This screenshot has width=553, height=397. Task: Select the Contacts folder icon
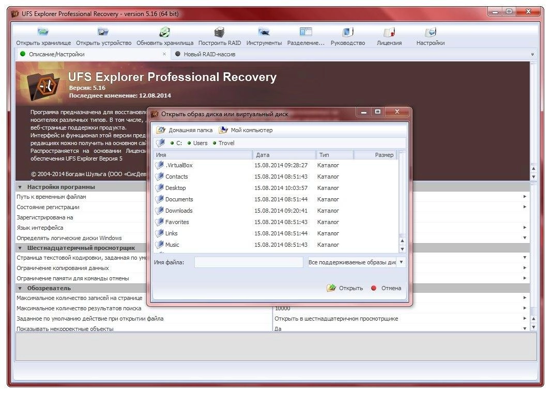pyautogui.click(x=160, y=176)
